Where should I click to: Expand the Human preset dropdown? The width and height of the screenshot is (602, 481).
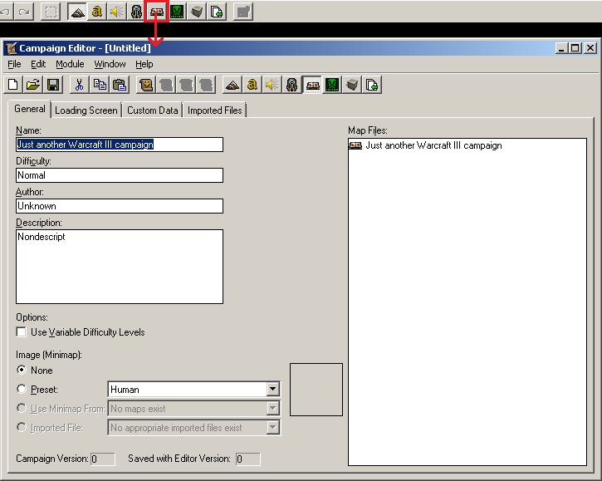pyautogui.click(x=272, y=389)
